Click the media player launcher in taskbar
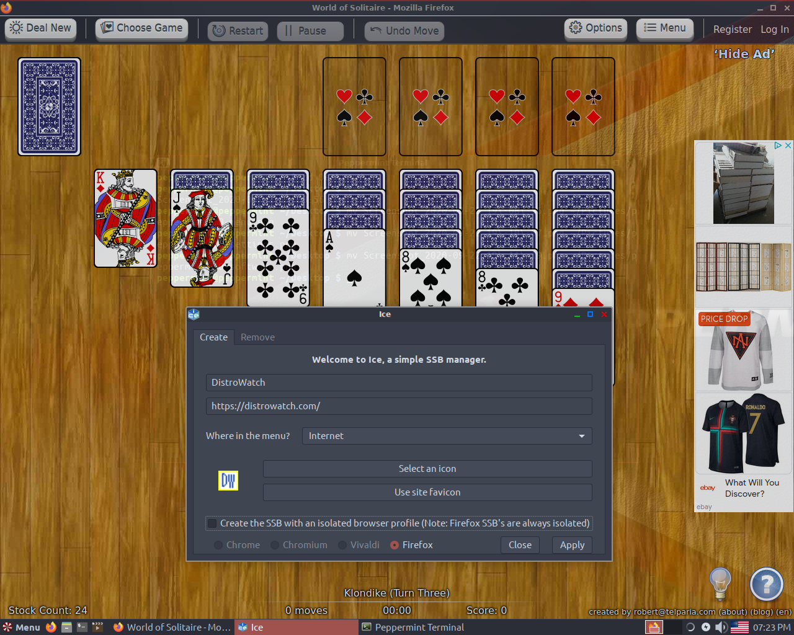The image size is (794, 635). click(x=97, y=627)
